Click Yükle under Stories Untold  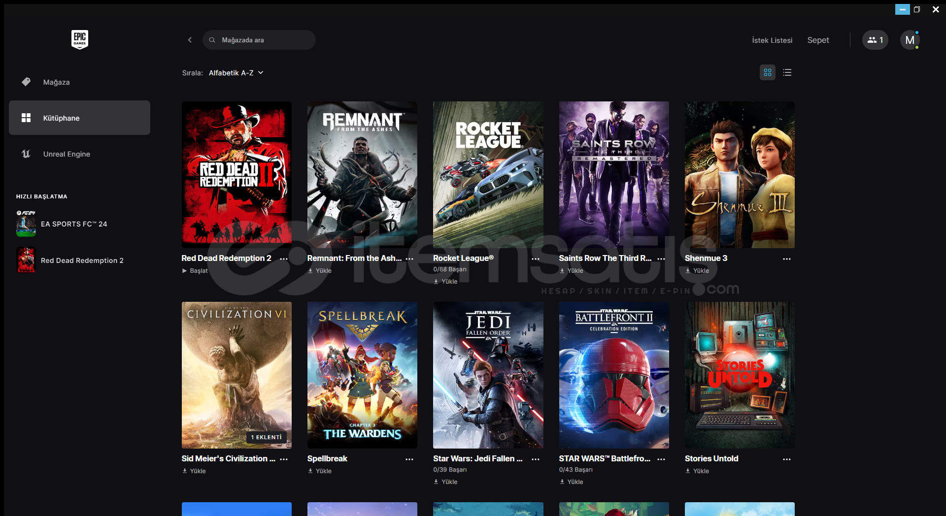(697, 471)
